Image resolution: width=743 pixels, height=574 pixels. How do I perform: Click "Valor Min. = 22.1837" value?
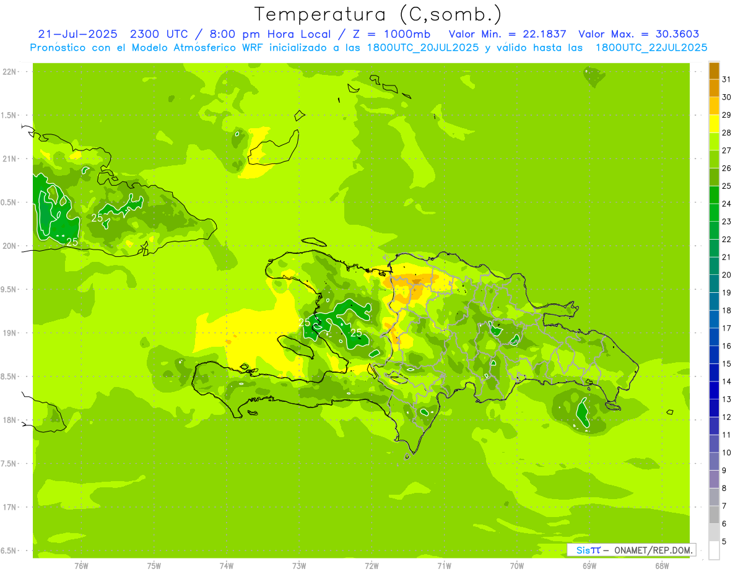[x=507, y=34]
